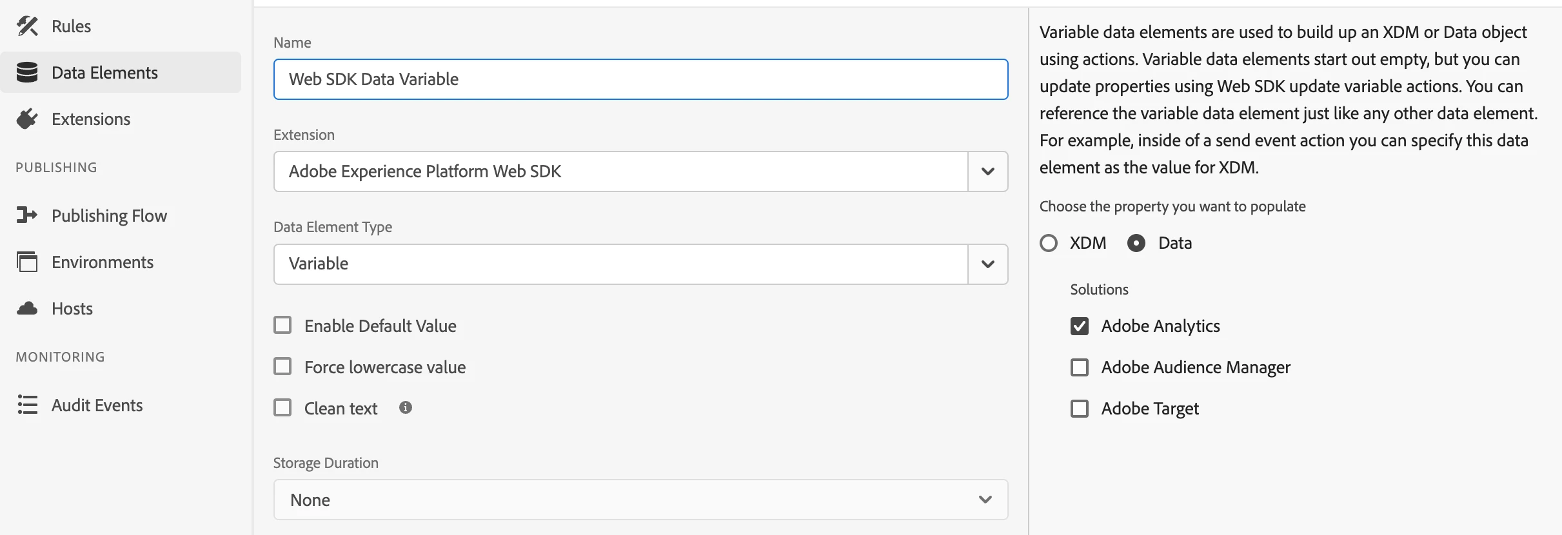The height and width of the screenshot is (535, 1562).
Task: Expand the Storage Duration dropdown
Action: tap(641, 500)
